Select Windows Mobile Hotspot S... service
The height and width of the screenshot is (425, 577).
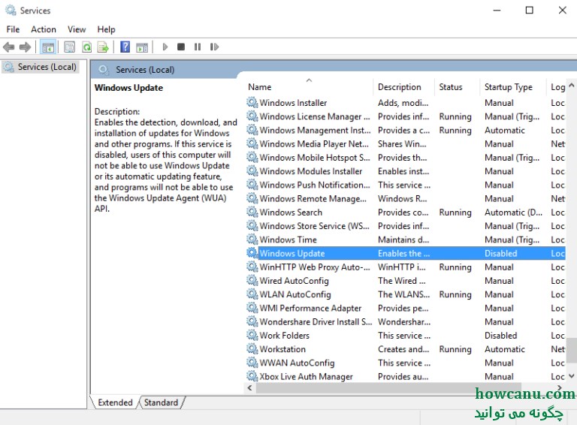(315, 158)
